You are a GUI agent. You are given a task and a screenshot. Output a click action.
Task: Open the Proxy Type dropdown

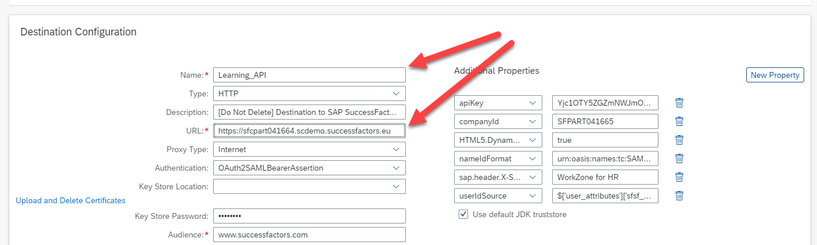396,149
